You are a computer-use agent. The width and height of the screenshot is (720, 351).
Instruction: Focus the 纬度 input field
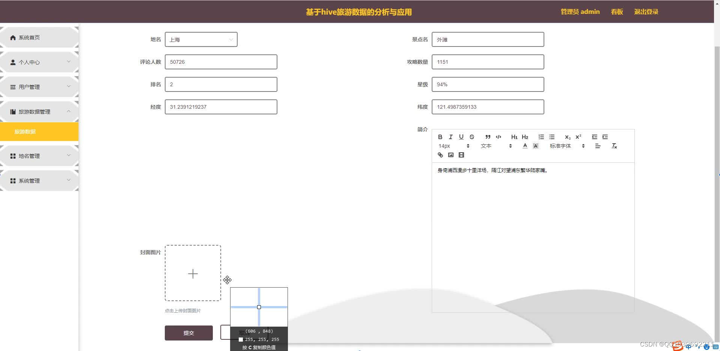[x=488, y=107]
